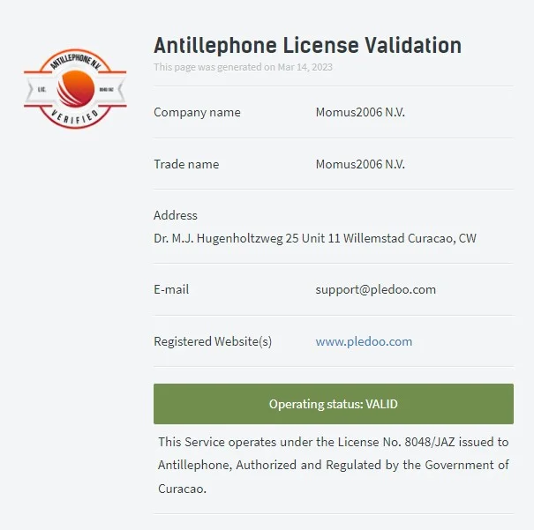Click the License No. 8048/JAZ text line
534x530 pixels.
point(334,442)
